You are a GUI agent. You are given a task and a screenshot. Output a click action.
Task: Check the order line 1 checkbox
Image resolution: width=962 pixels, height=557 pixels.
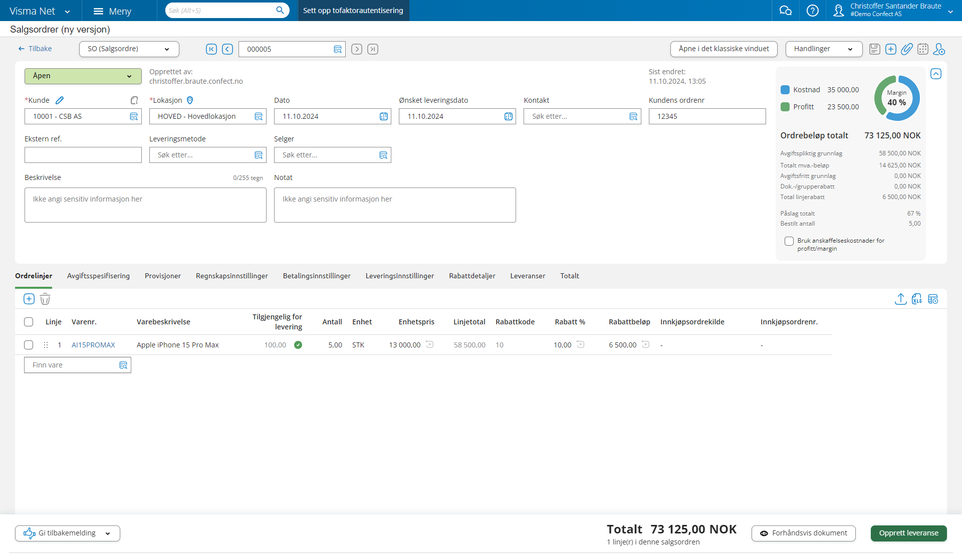29,345
